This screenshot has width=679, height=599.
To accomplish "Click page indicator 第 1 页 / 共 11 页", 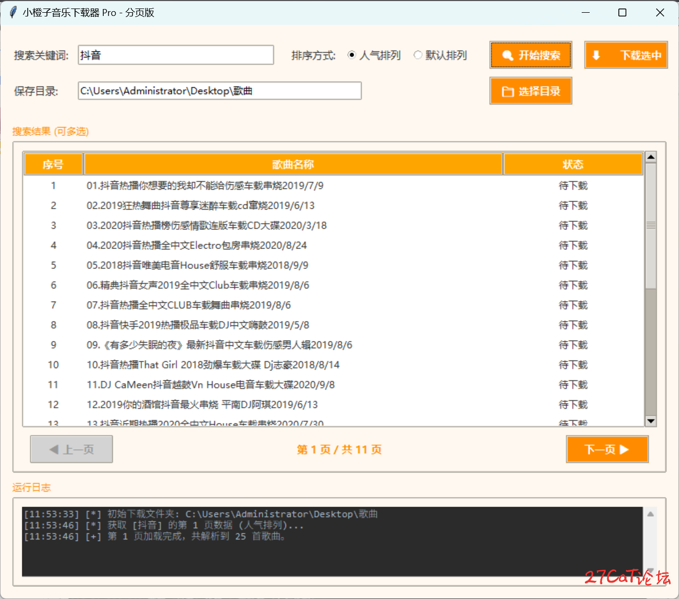I will click(339, 449).
